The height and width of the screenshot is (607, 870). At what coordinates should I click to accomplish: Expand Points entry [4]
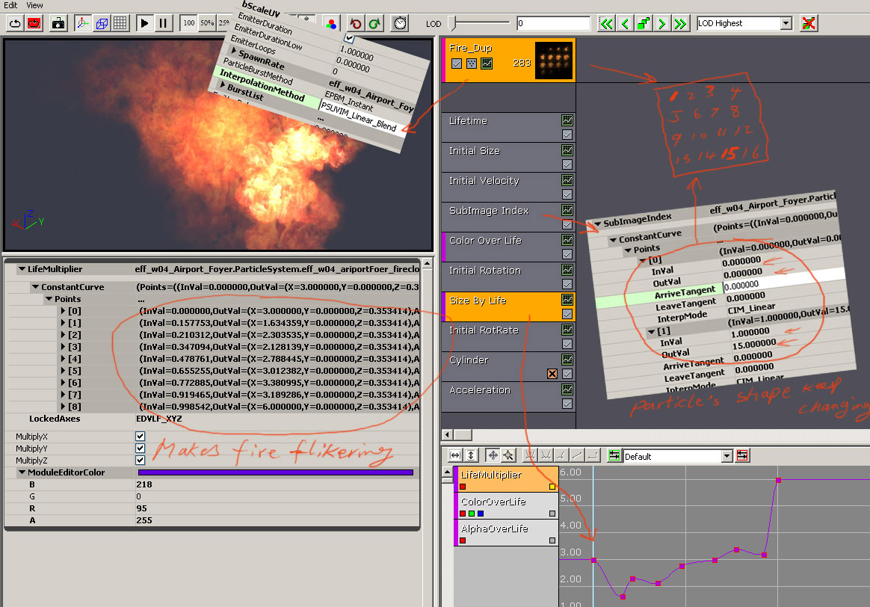(x=63, y=359)
